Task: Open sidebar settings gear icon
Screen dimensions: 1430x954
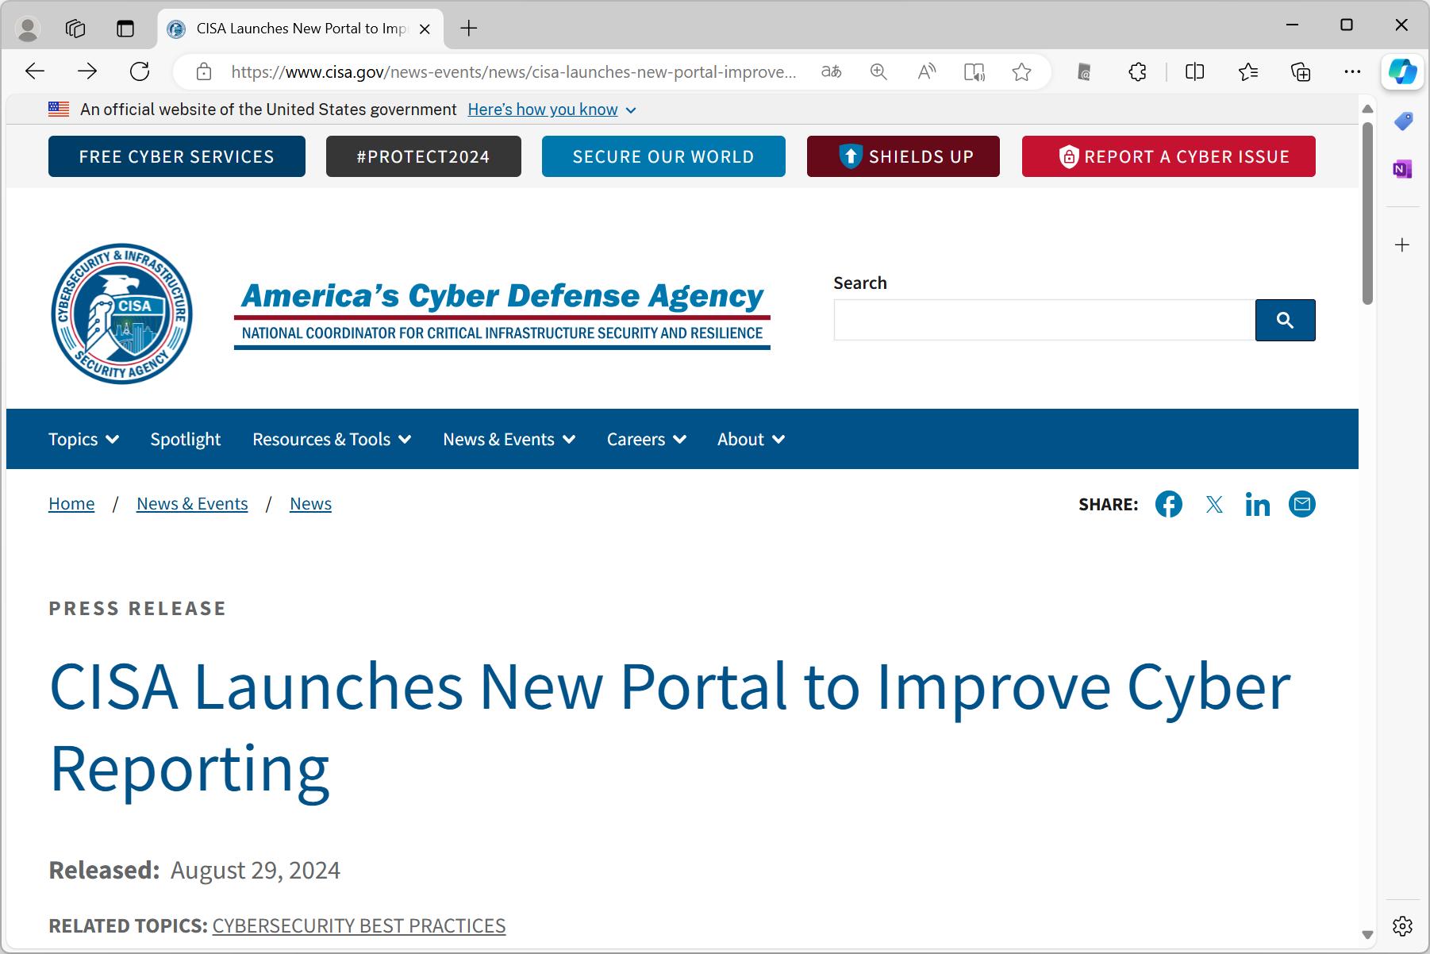Action: click(x=1402, y=925)
